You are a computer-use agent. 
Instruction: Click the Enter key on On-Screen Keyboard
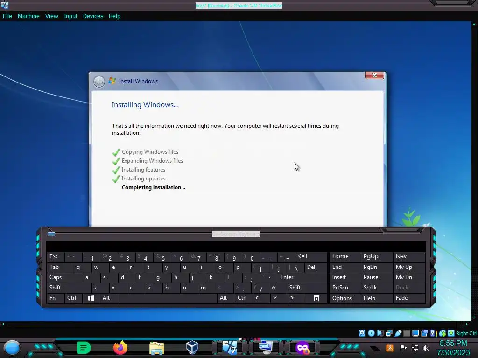302,278
